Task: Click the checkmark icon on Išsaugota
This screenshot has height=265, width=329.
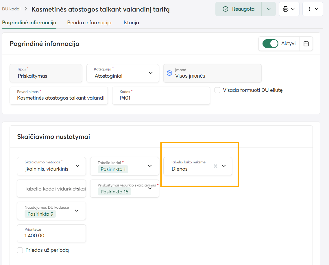Action: pos(225,9)
